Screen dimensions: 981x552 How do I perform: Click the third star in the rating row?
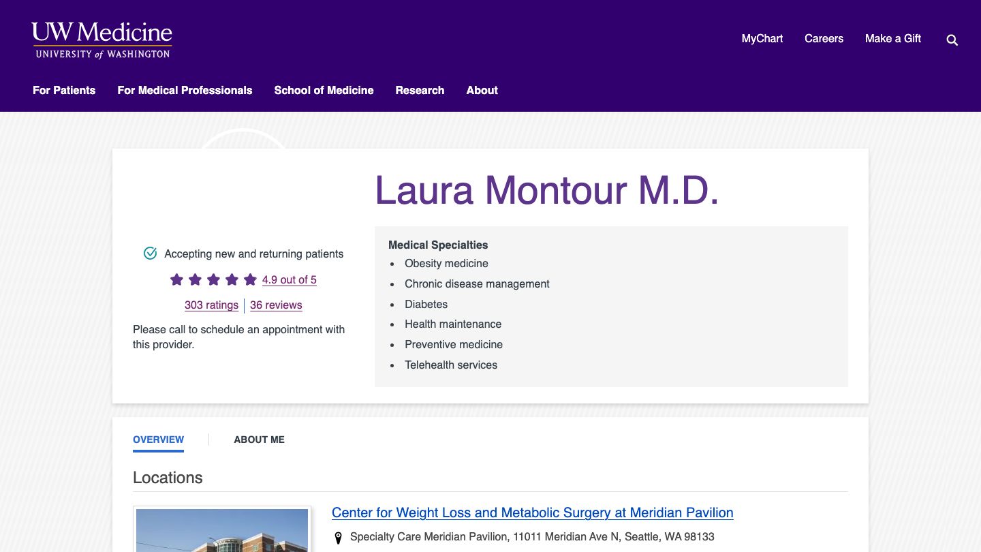click(x=213, y=279)
